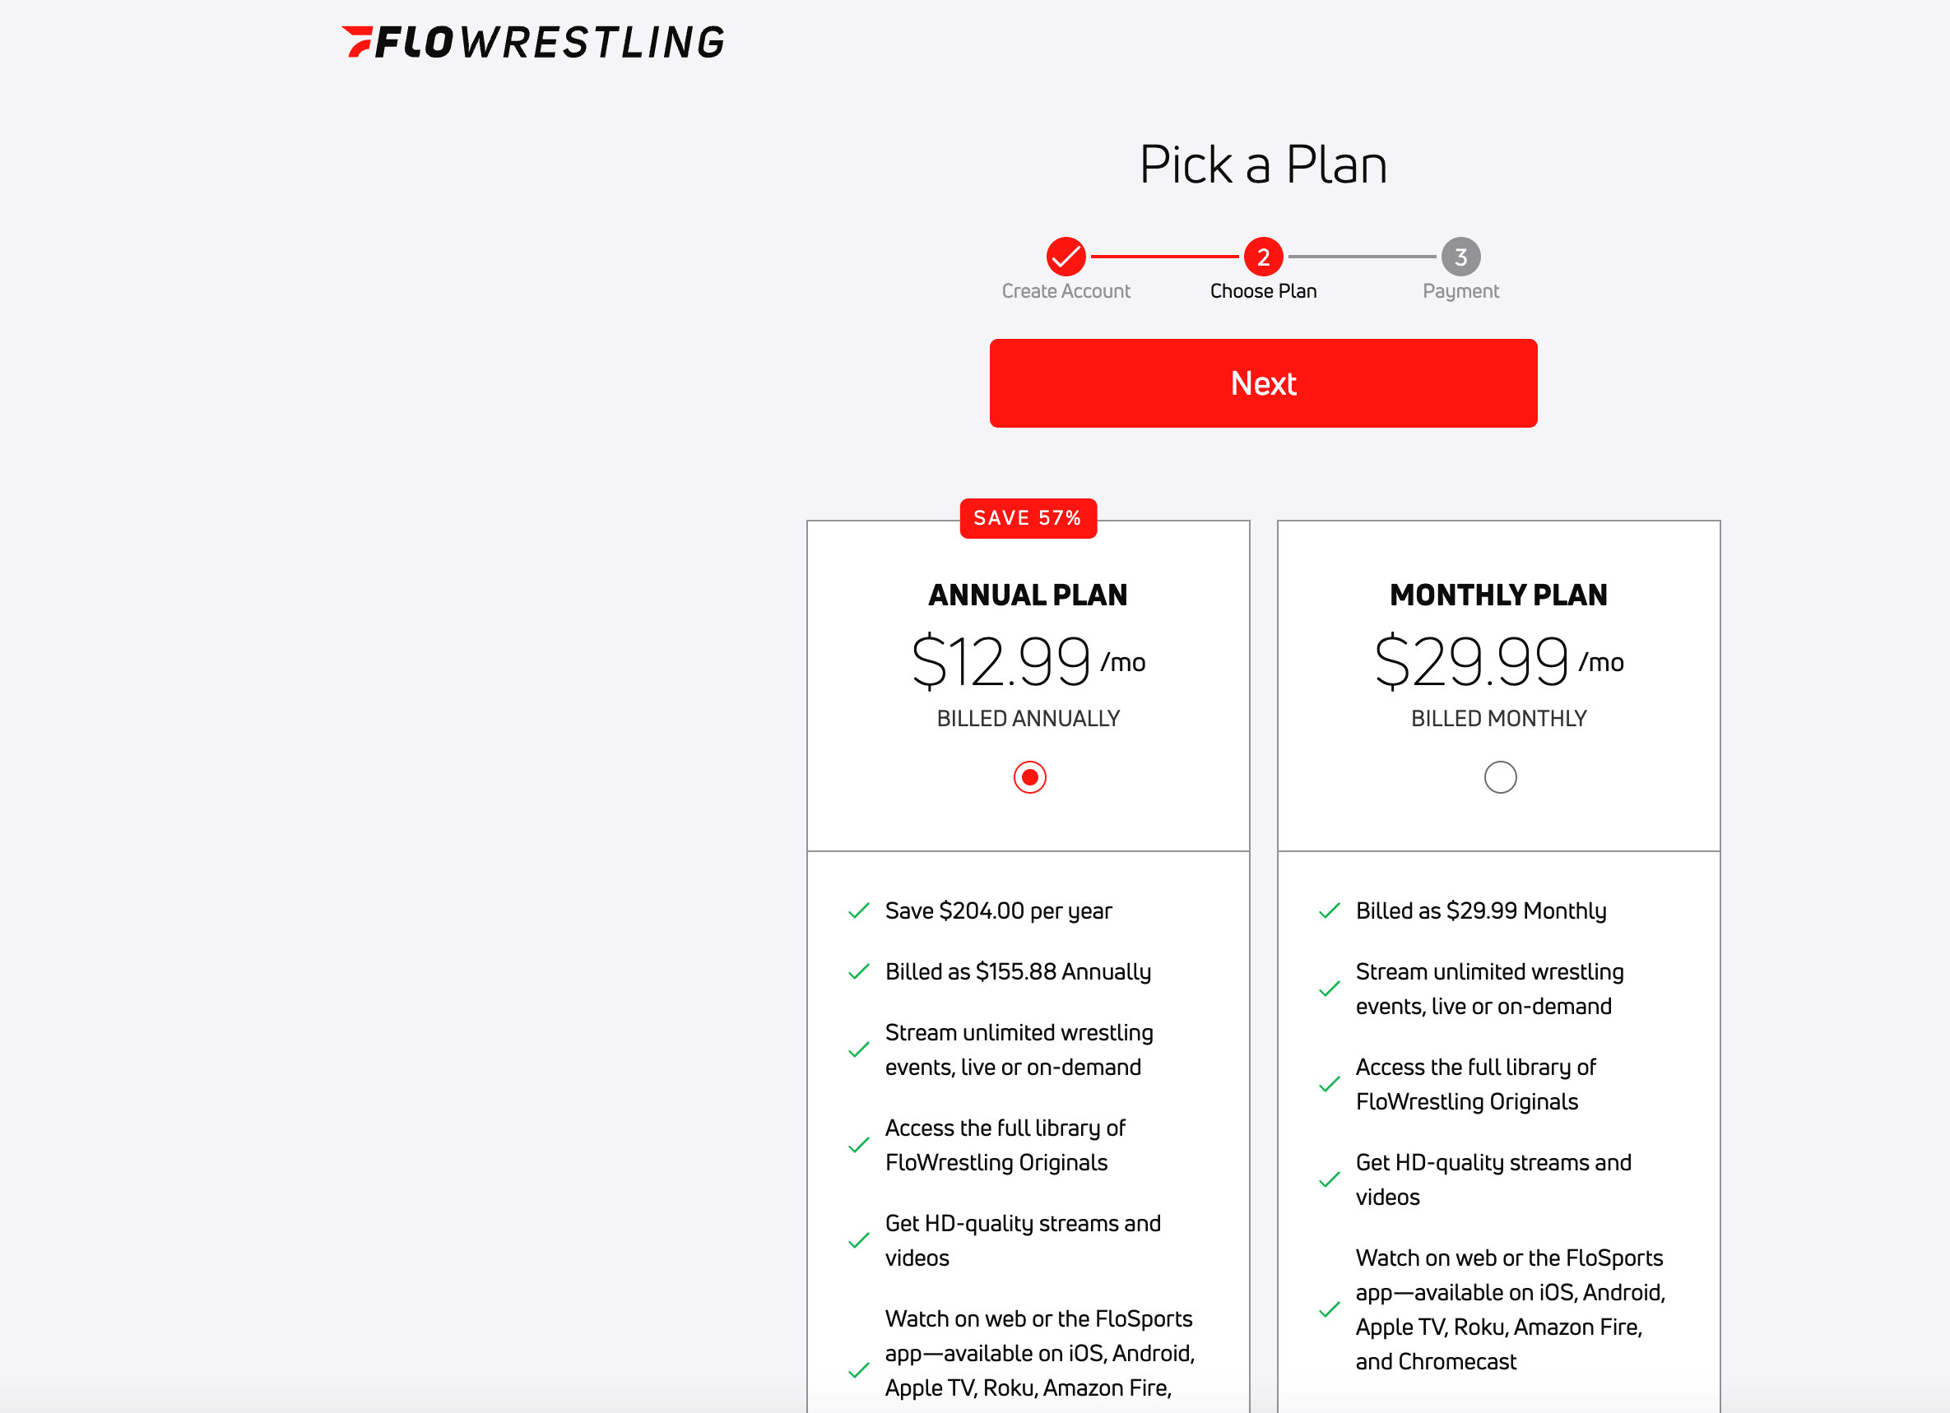Viewport: 1950px width, 1413px height.
Task: Click the Monthly plan HD-quality streams checkmark
Action: [1328, 1180]
